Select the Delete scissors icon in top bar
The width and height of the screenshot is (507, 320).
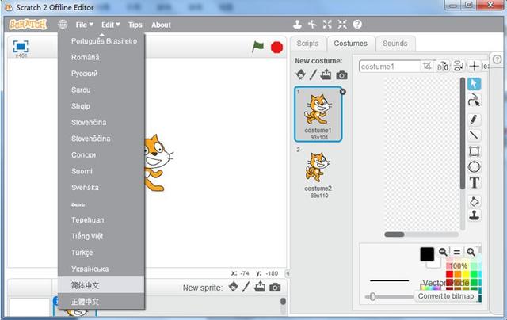click(312, 25)
